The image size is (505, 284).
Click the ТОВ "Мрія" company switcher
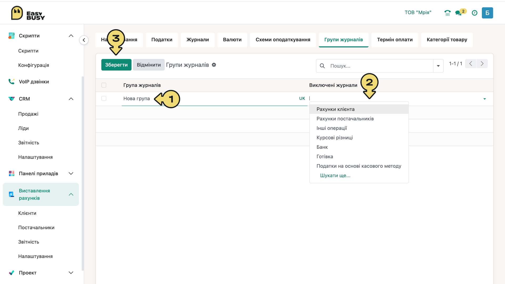click(418, 13)
